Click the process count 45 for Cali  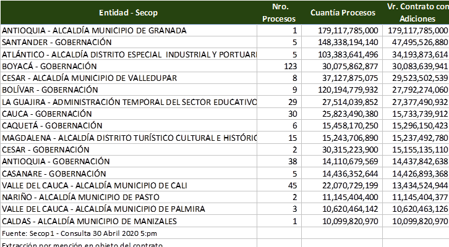[x=291, y=185]
